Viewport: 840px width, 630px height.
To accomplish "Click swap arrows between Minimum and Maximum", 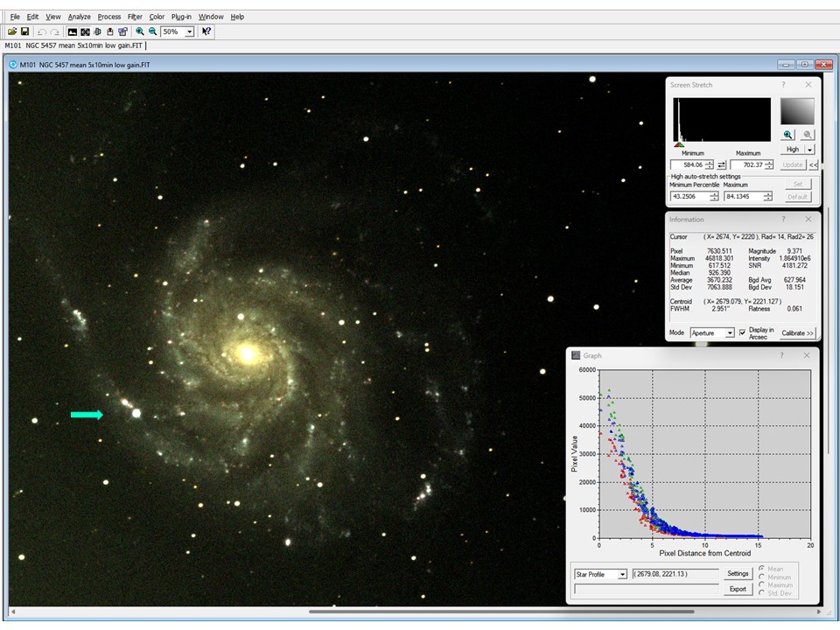I will point(722,164).
